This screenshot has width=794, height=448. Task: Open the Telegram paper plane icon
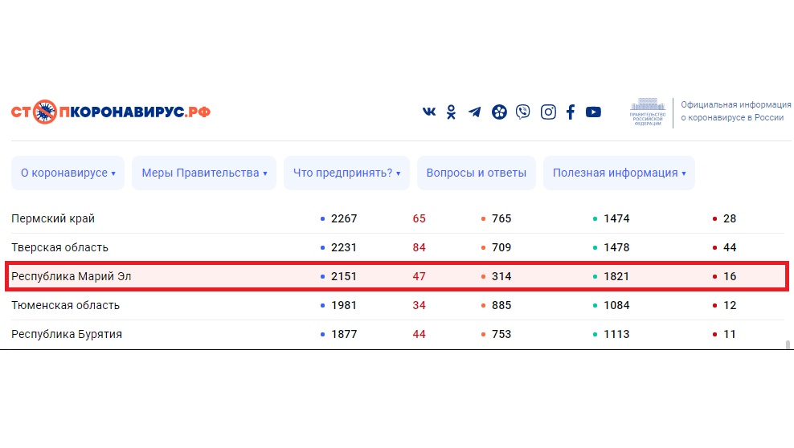(x=474, y=112)
